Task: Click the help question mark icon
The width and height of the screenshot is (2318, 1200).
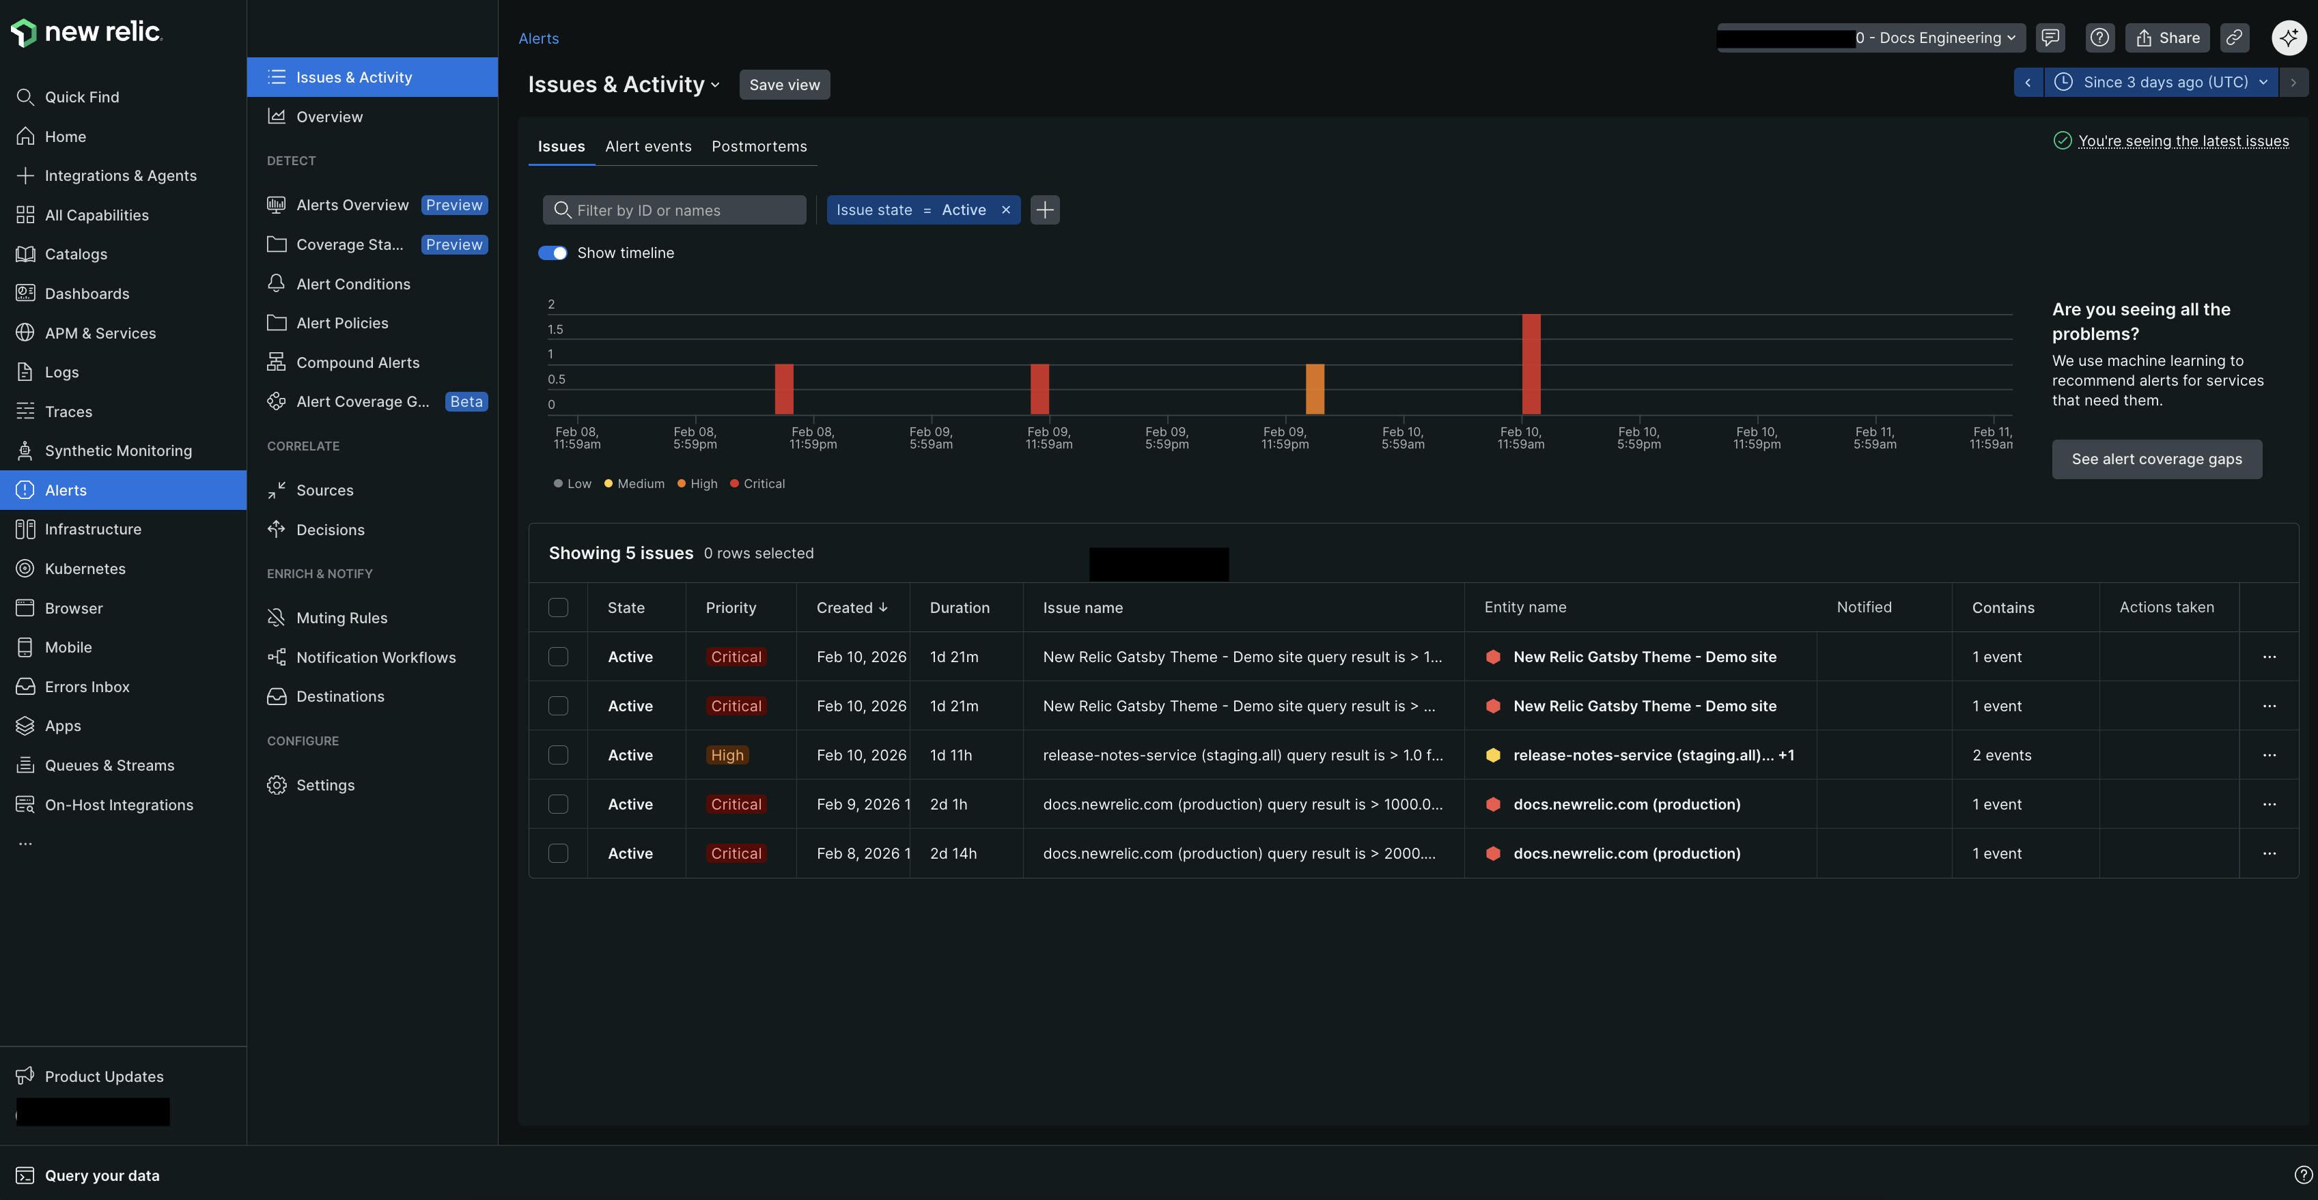Action: (2099, 38)
